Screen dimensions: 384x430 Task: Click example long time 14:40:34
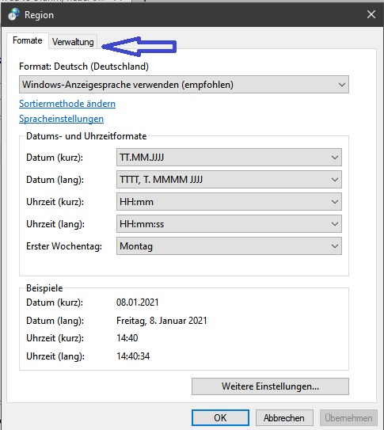[x=133, y=356]
